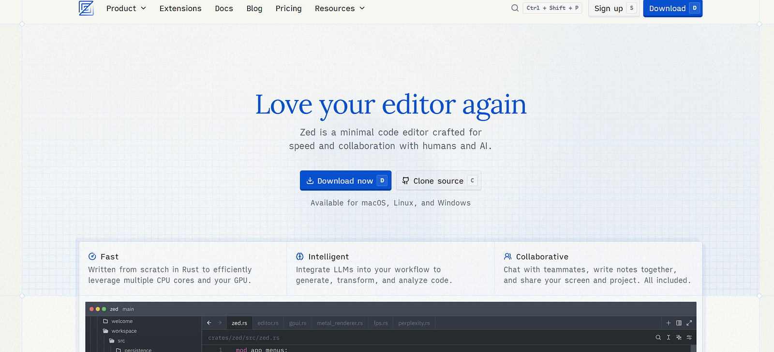Click the plus new tab icon in editor

coord(669,323)
